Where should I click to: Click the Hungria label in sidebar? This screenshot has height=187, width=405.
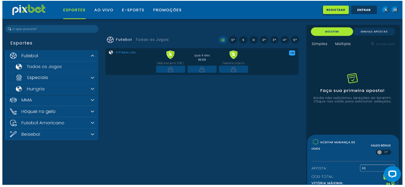36,89
